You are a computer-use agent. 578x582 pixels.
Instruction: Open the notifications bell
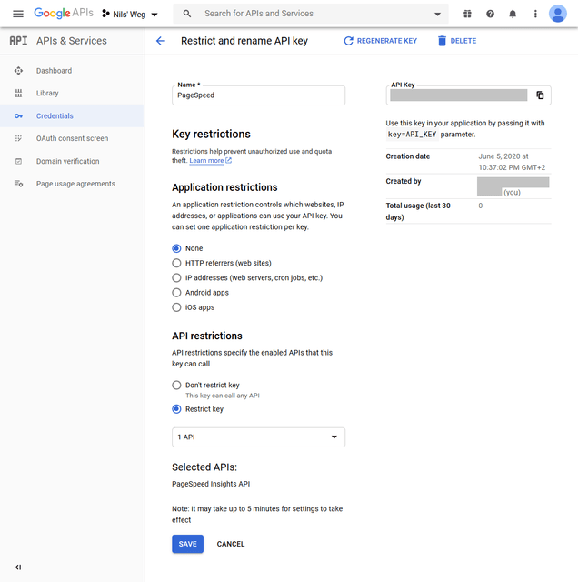513,15
